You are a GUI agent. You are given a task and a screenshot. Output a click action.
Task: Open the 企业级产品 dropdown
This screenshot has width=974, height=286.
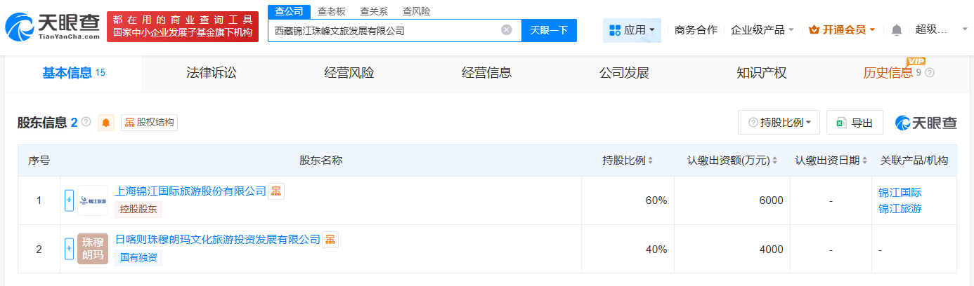pos(762,30)
